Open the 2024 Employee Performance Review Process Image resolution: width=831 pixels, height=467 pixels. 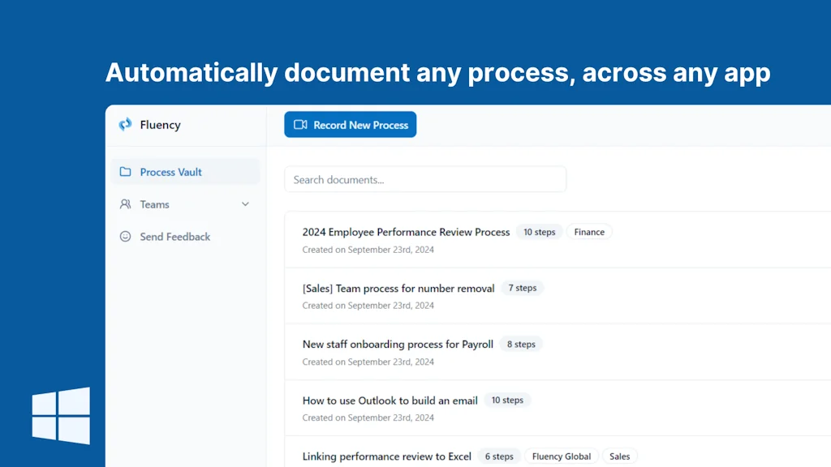pyautogui.click(x=406, y=231)
